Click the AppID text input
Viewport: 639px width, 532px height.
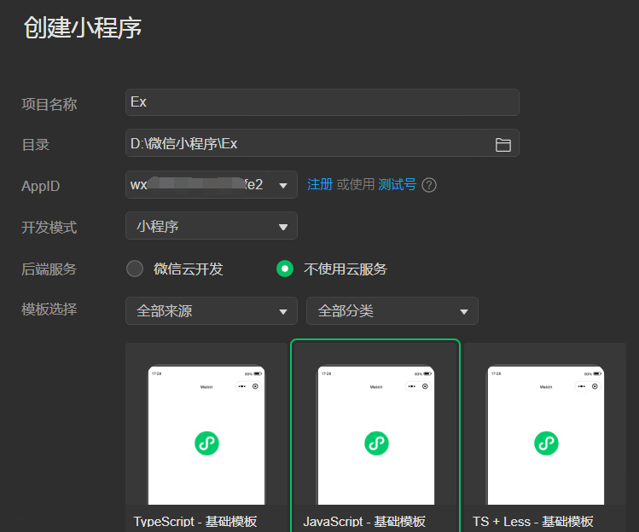tap(197, 184)
